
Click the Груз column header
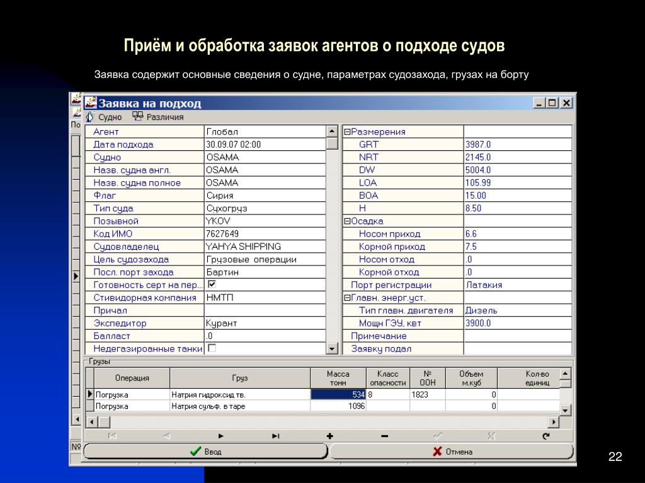(240, 378)
